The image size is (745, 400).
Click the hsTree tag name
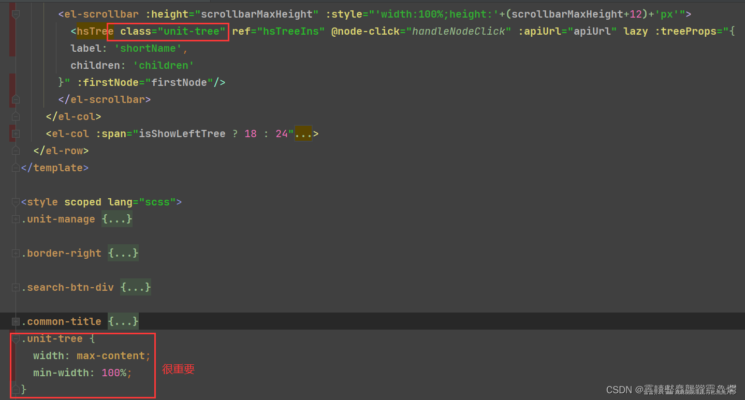point(95,32)
